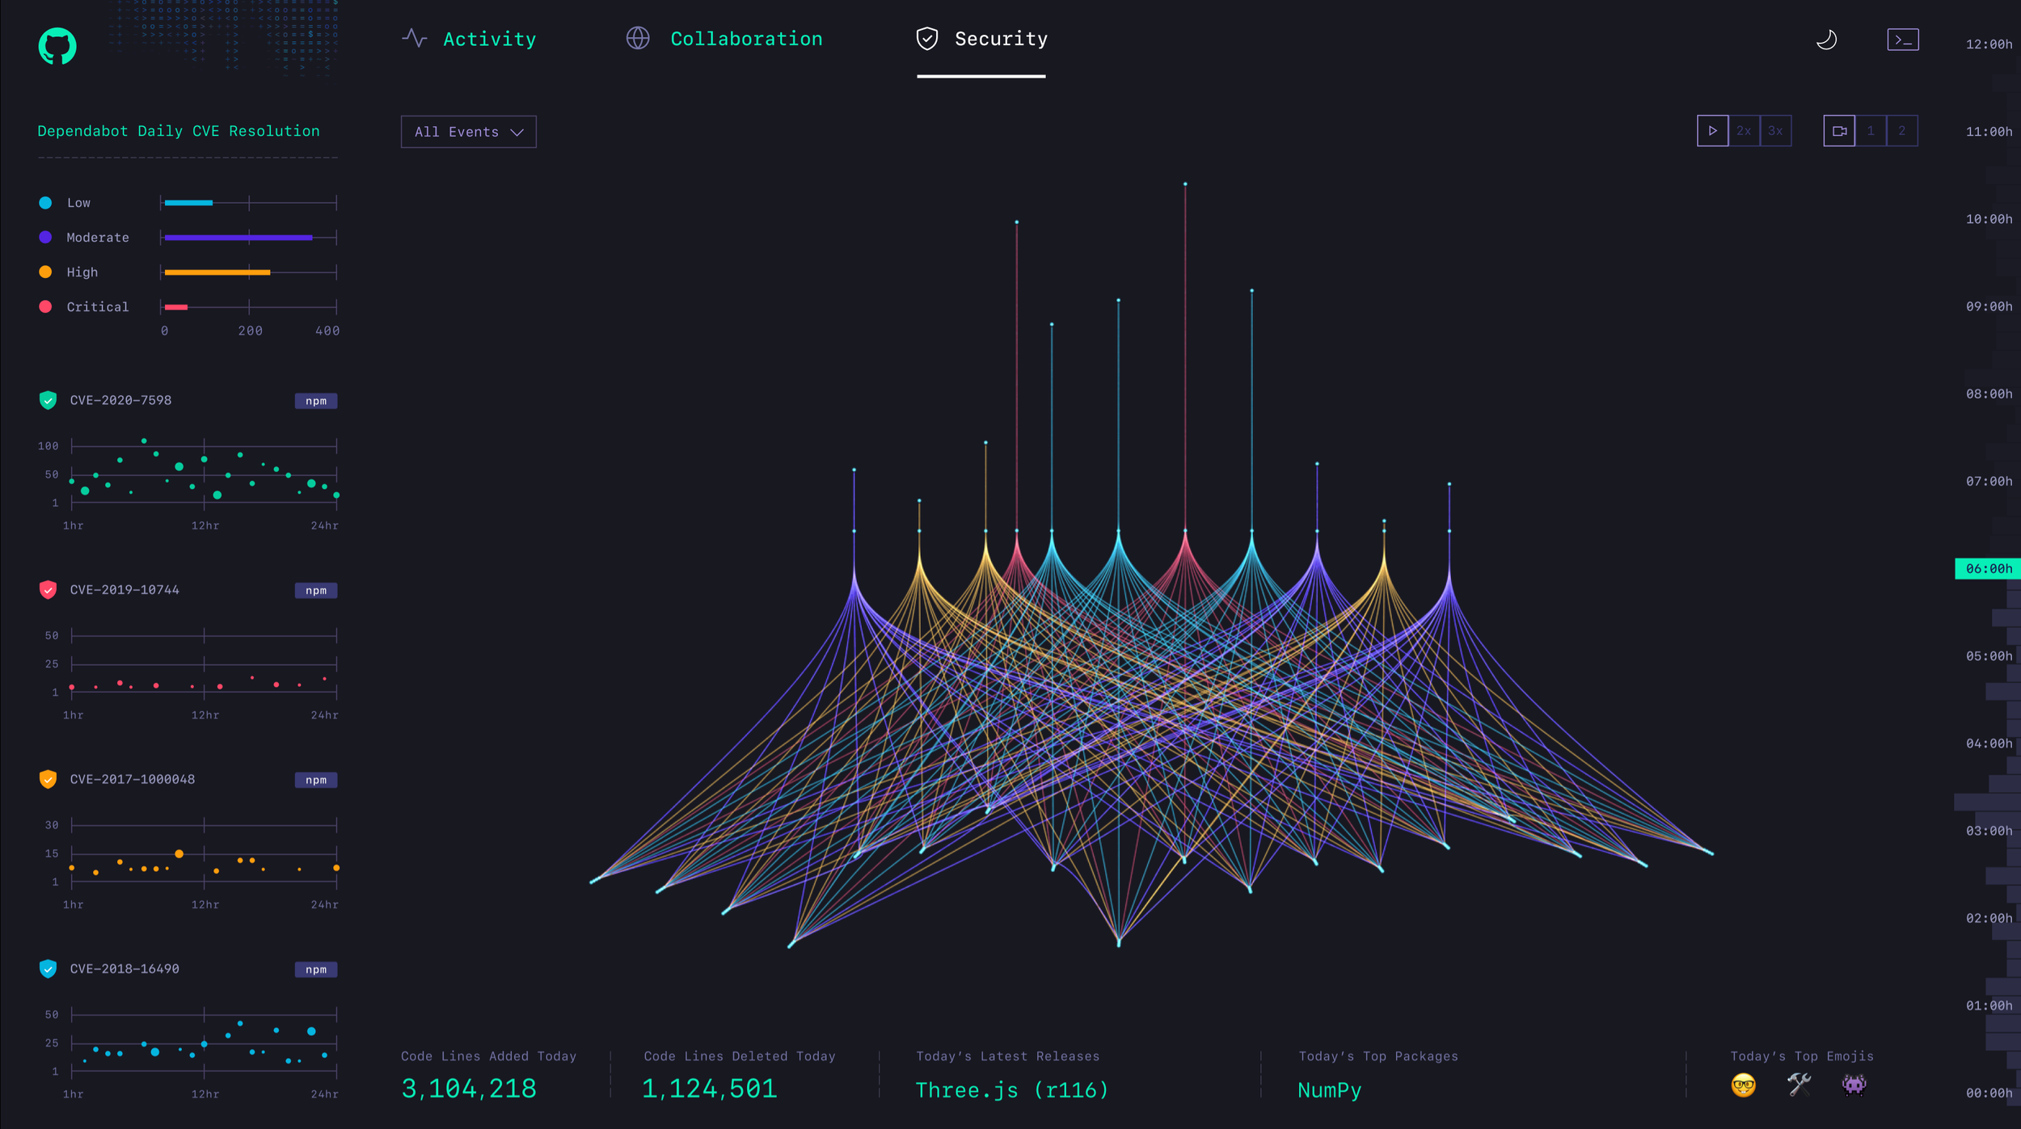
Task: Switch to camera preset 1
Action: [x=1871, y=131]
